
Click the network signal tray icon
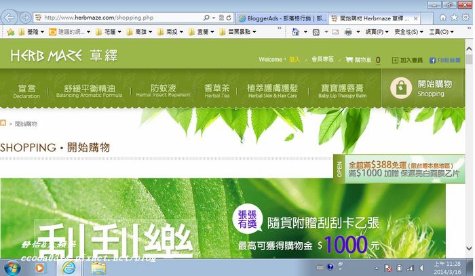click(x=410, y=268)
